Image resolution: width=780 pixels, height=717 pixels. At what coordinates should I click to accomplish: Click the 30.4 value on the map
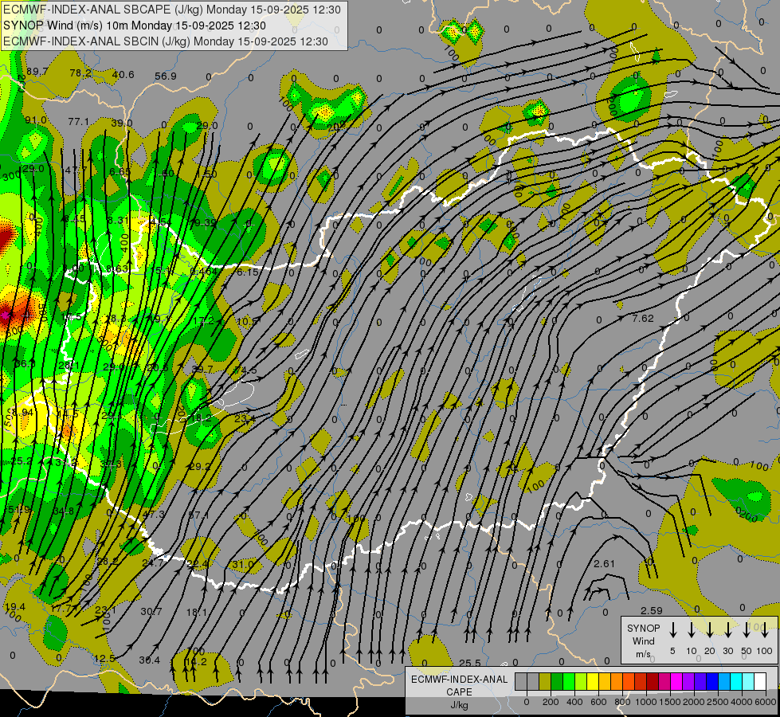pos(150,660)
